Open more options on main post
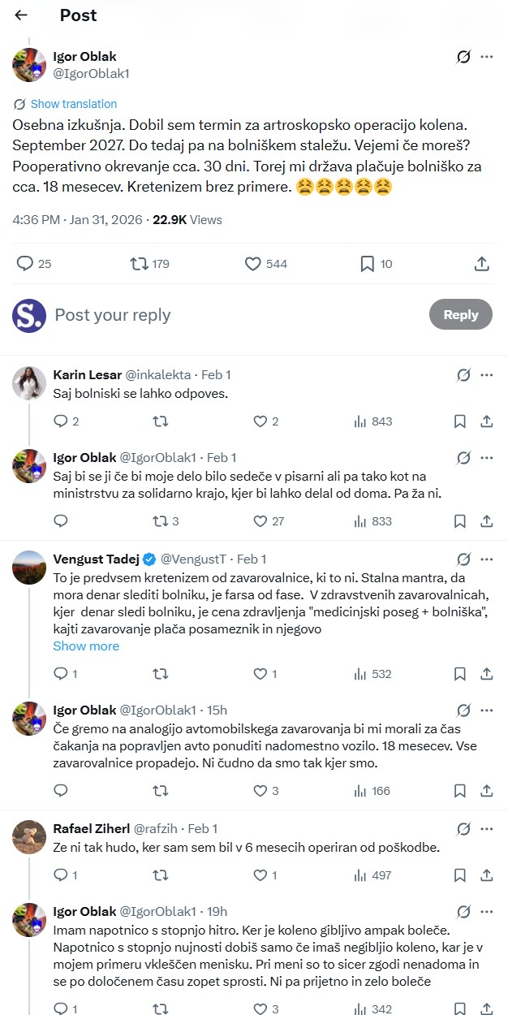 click(487, 57)
